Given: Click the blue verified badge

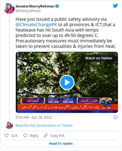Looking at the screenshot, I should pos(57,6).
